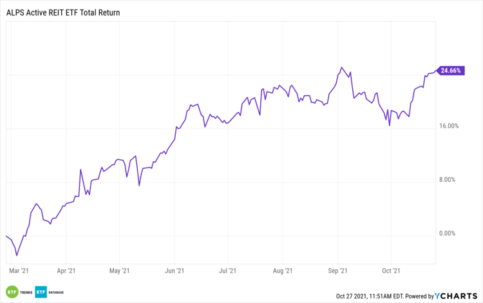Select the Apr '21 axis label
Viewport: 483px width, 303px height.
66,271
